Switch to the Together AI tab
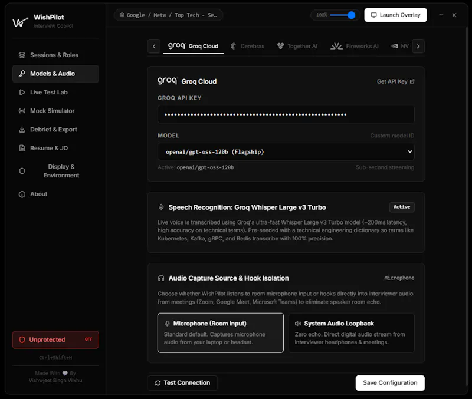472x399 pixels. tap(297, 47)
